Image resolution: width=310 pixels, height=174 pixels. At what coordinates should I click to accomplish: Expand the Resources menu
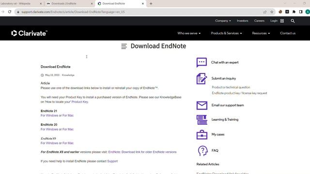pos(261,33)
